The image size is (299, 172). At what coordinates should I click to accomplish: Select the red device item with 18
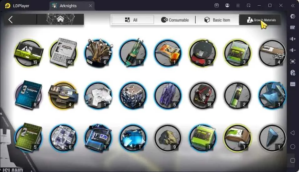(x=203, y=95)
